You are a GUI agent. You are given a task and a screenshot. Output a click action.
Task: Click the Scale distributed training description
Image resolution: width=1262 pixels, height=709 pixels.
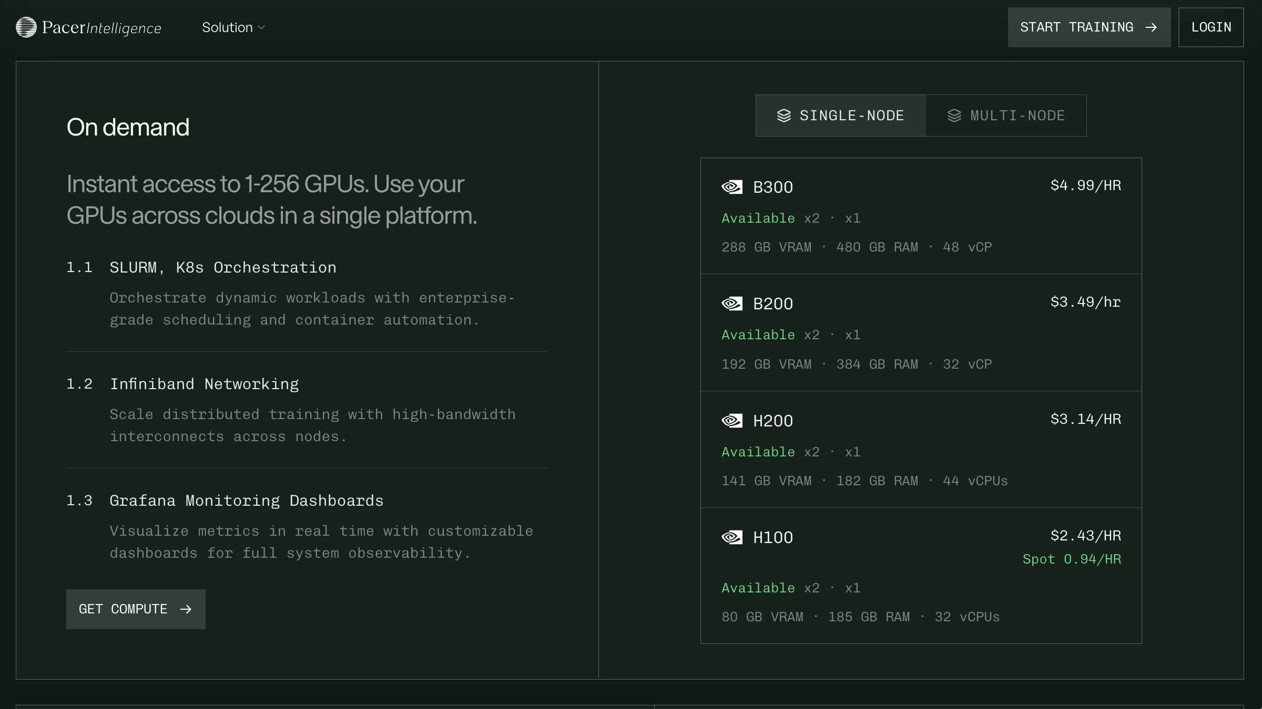point(313,425)
